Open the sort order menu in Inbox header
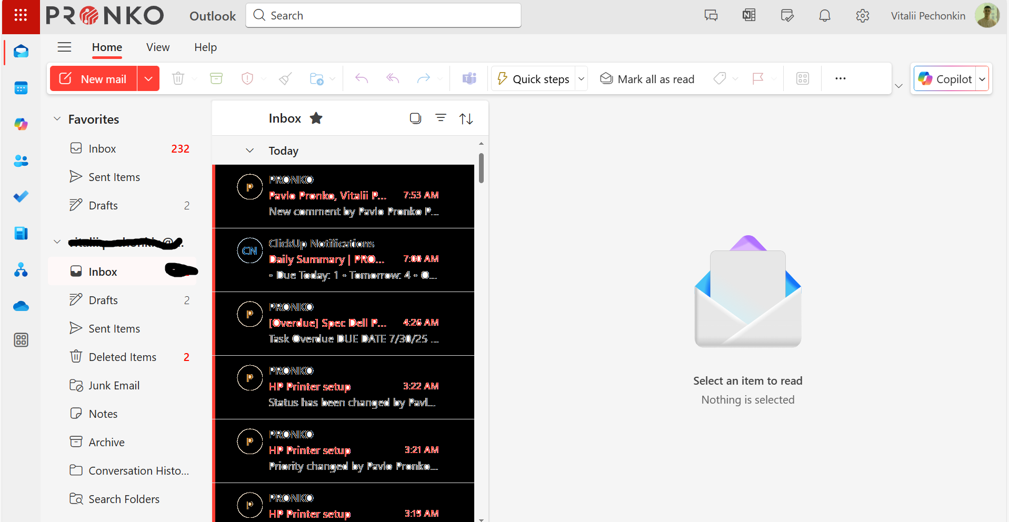The height and width of the screenshot is (522, 1009). [466, 119]
